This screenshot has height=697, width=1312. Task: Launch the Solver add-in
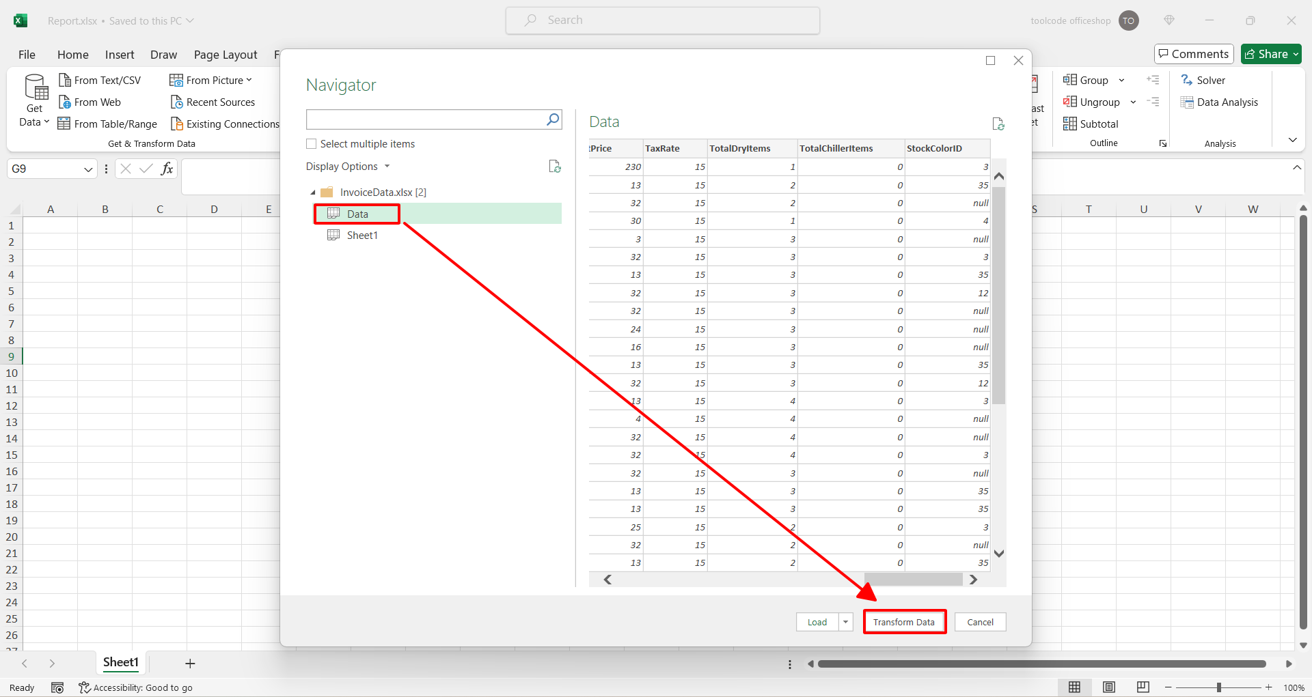click(x=1203, y=81)
